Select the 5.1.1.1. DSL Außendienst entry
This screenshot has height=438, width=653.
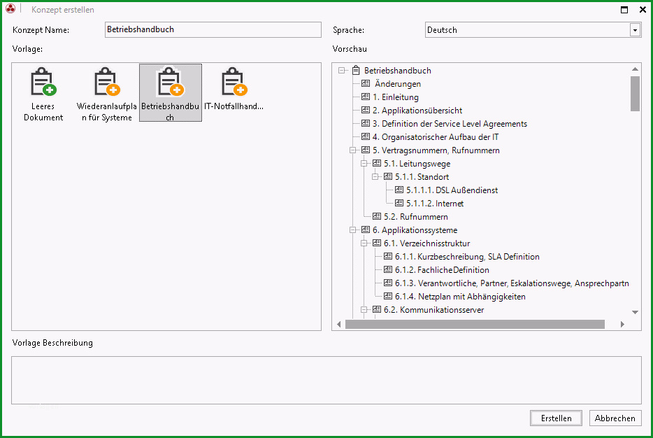(452, 190)
